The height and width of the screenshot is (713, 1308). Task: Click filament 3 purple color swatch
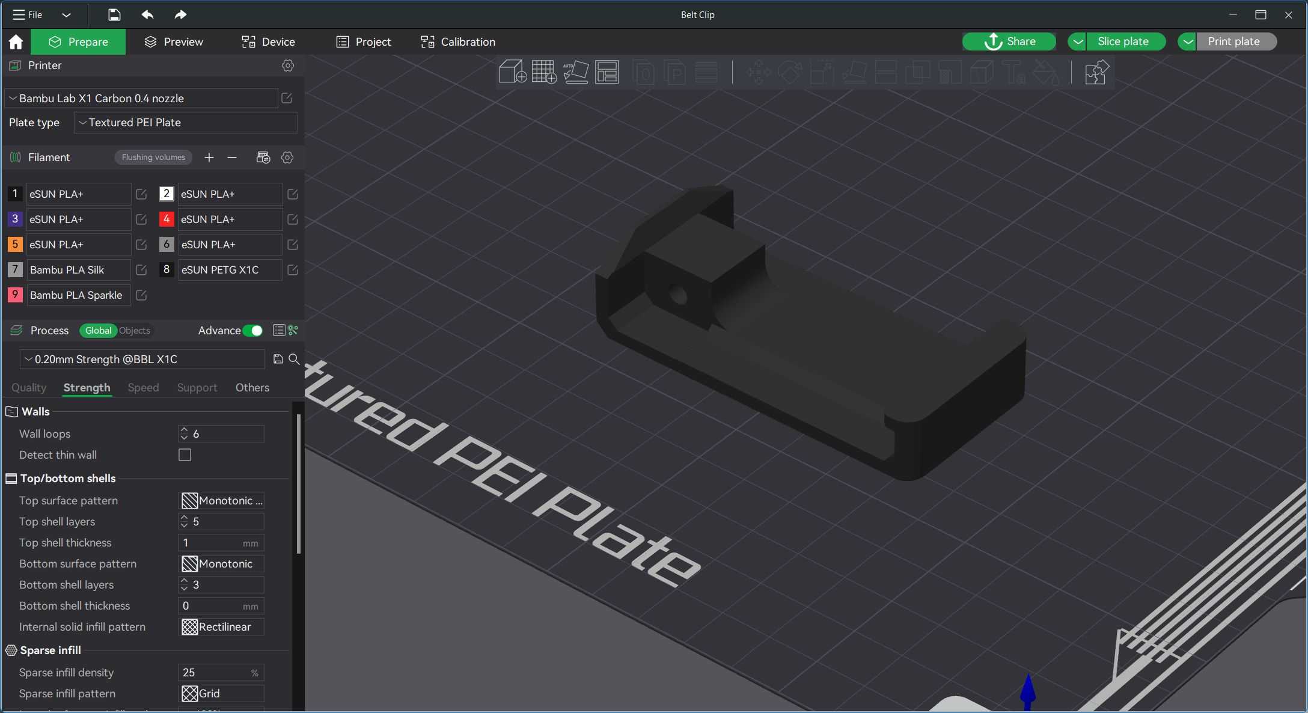pyautogui.click(x=15, y=219)
